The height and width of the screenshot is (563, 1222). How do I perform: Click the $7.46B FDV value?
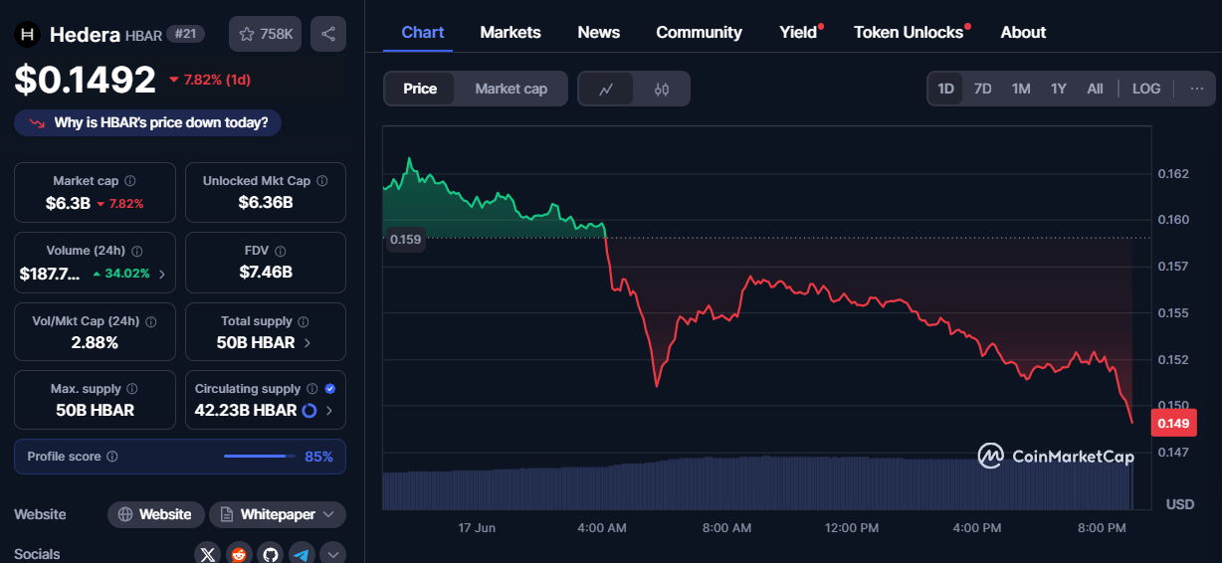point(266,272)
